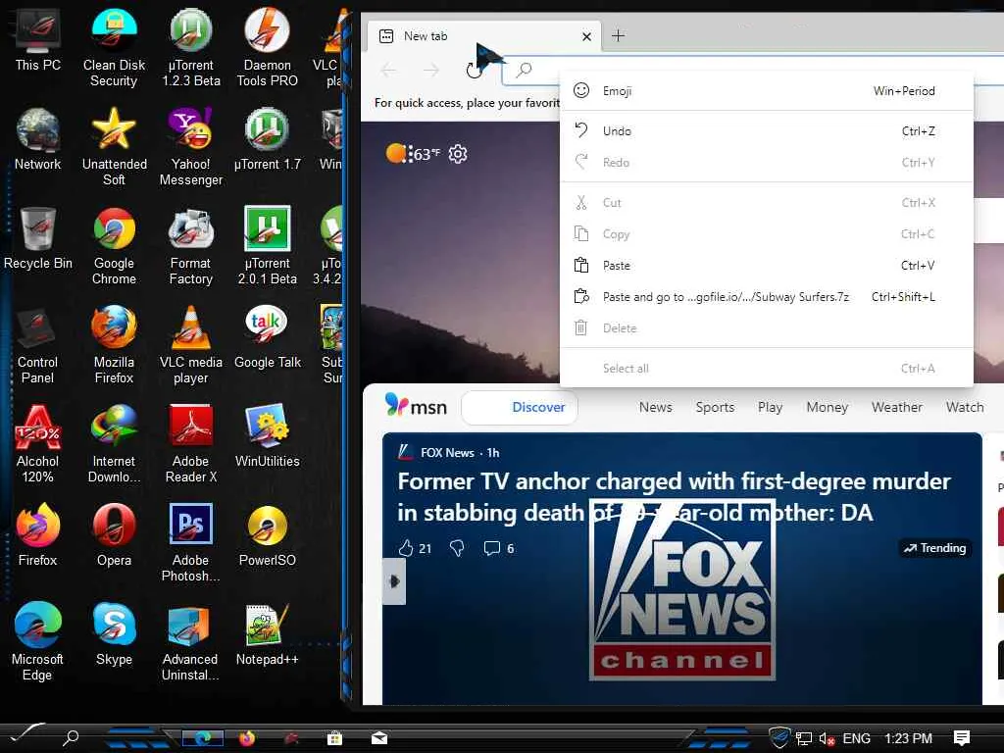Launch Google Chrome desktop icon

coord(114,246)
